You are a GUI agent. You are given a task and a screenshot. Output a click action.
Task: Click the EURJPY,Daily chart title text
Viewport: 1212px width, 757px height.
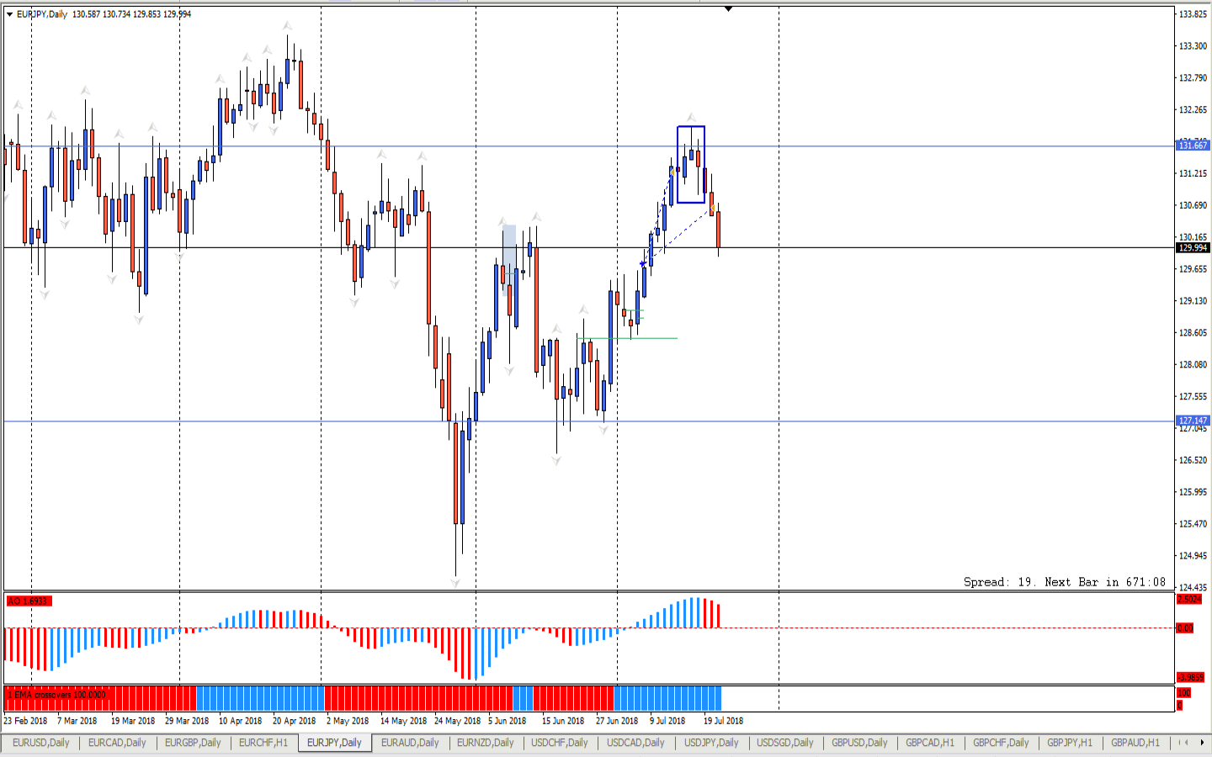[42, 14]
